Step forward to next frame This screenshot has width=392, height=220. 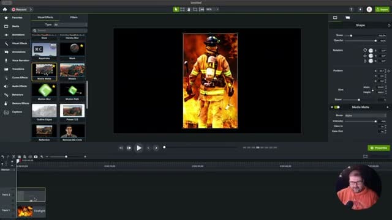click(x=129, y=148)
